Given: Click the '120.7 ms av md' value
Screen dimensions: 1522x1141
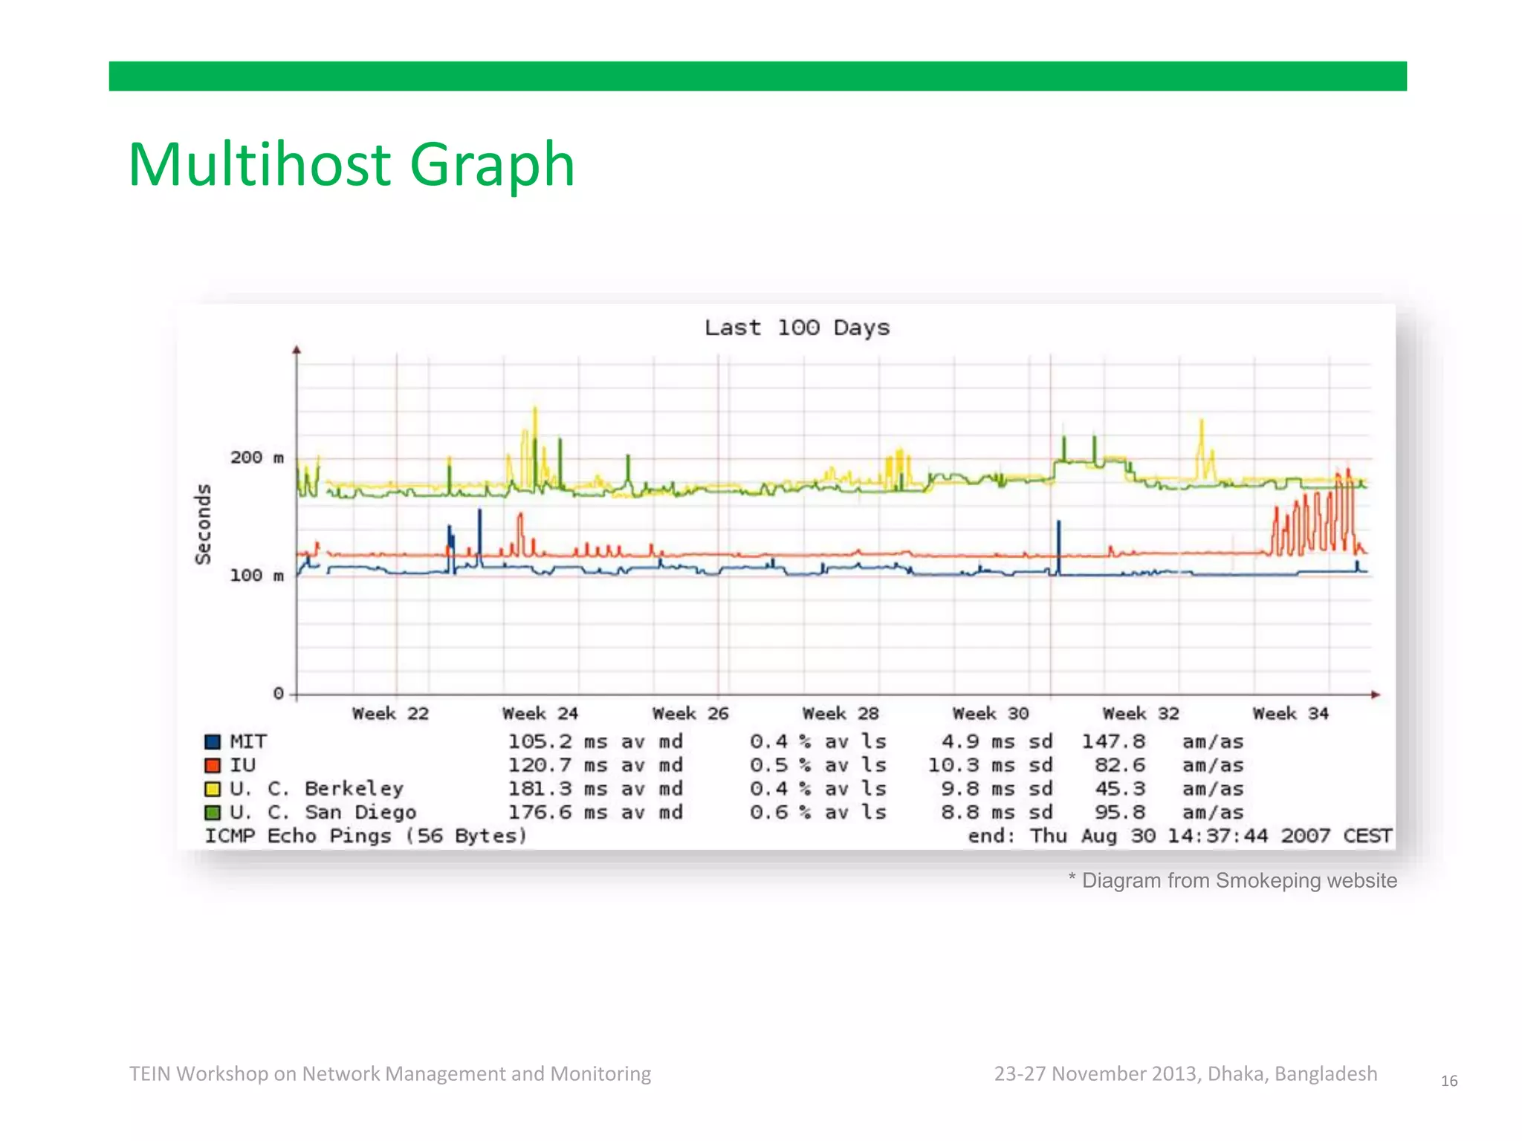Looking at the screenshot, I should point(595,765).
